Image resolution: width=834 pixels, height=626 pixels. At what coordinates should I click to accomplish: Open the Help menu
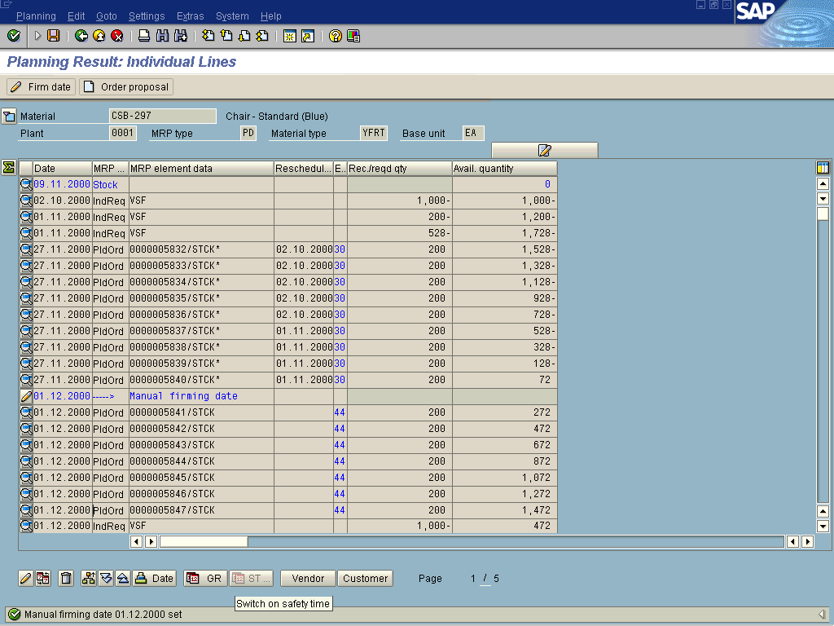coord(270,16)
